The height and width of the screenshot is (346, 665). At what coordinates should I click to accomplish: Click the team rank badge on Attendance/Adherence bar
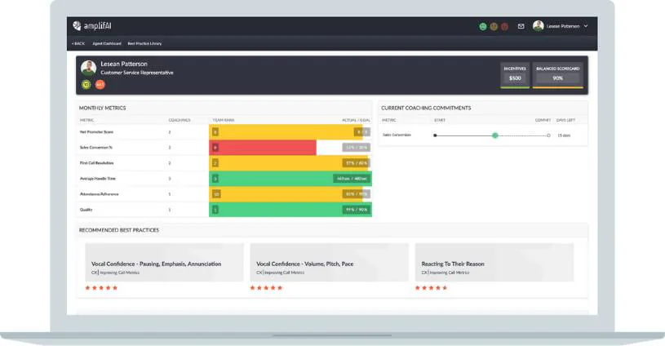point(216,194)
